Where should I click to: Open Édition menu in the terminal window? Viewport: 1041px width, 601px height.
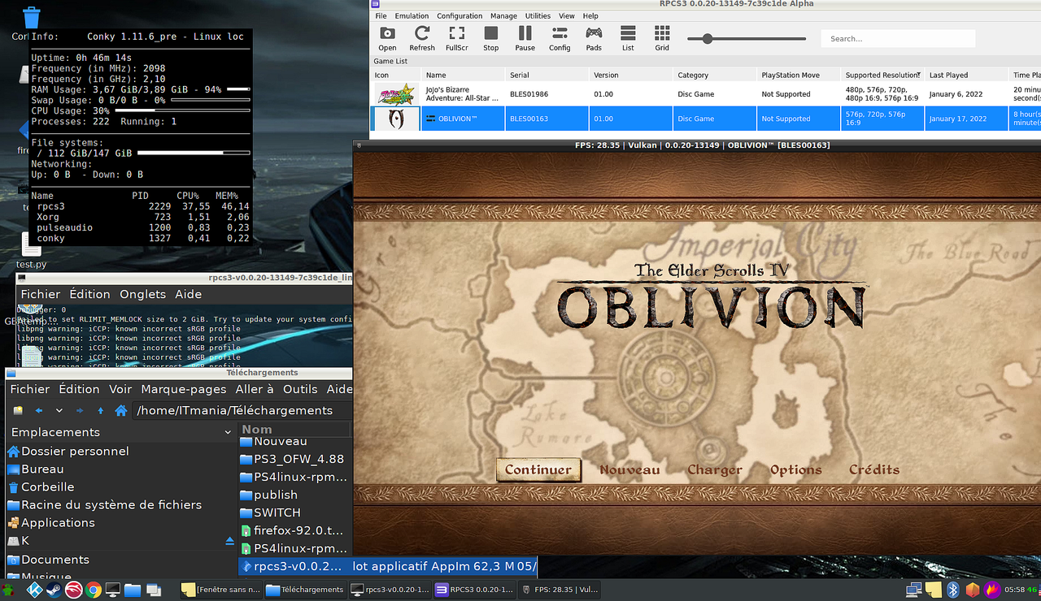pos(89,294)
